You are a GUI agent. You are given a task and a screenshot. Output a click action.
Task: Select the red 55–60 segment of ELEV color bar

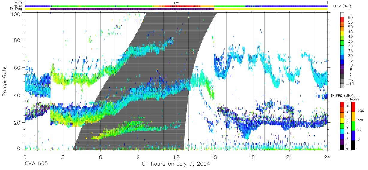(342, 19)
